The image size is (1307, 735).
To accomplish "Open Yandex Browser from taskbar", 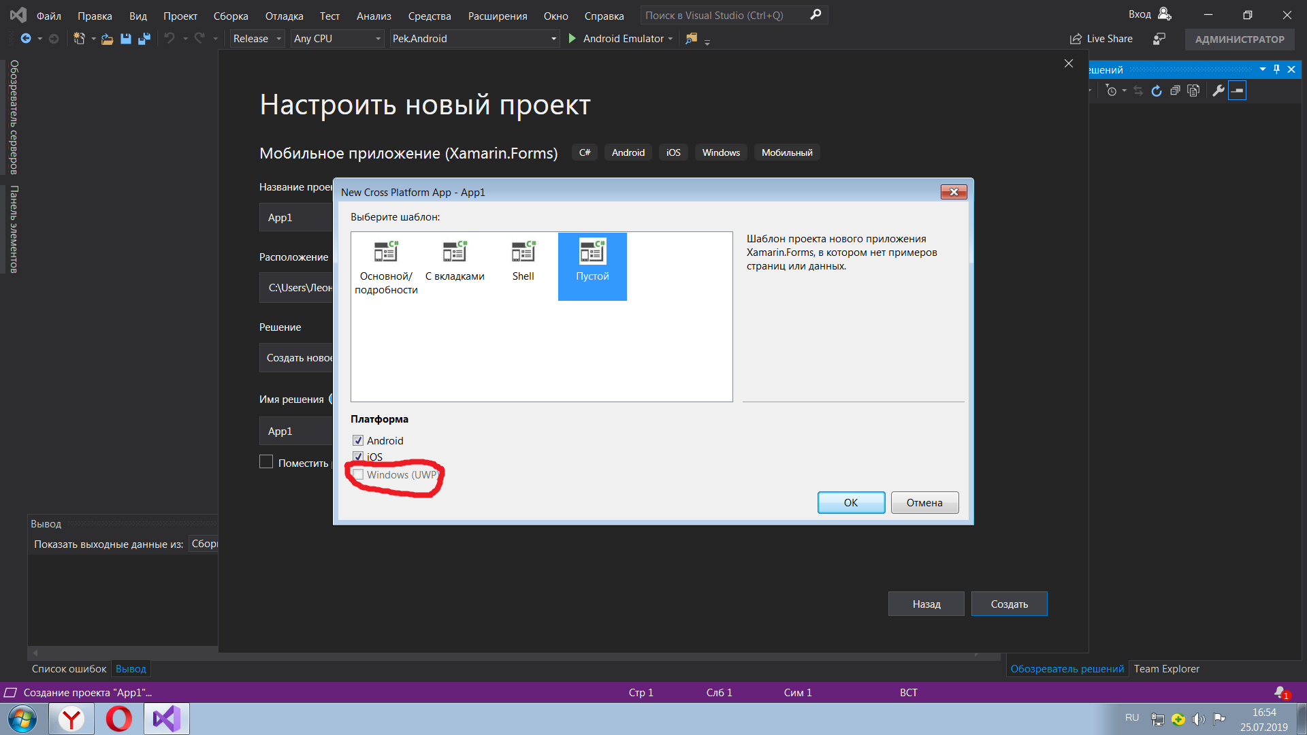I will (x=71, y=719).
